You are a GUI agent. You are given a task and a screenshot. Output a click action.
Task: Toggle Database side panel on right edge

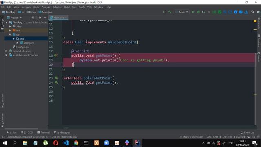tap(259, 40)
